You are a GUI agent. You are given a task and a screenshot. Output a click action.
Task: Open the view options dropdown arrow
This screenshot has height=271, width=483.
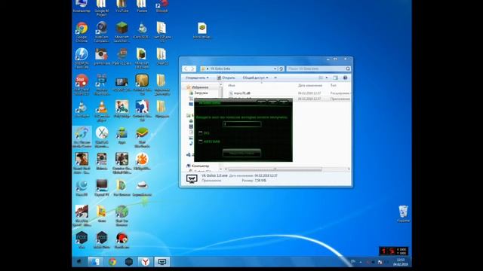(327, 78)
